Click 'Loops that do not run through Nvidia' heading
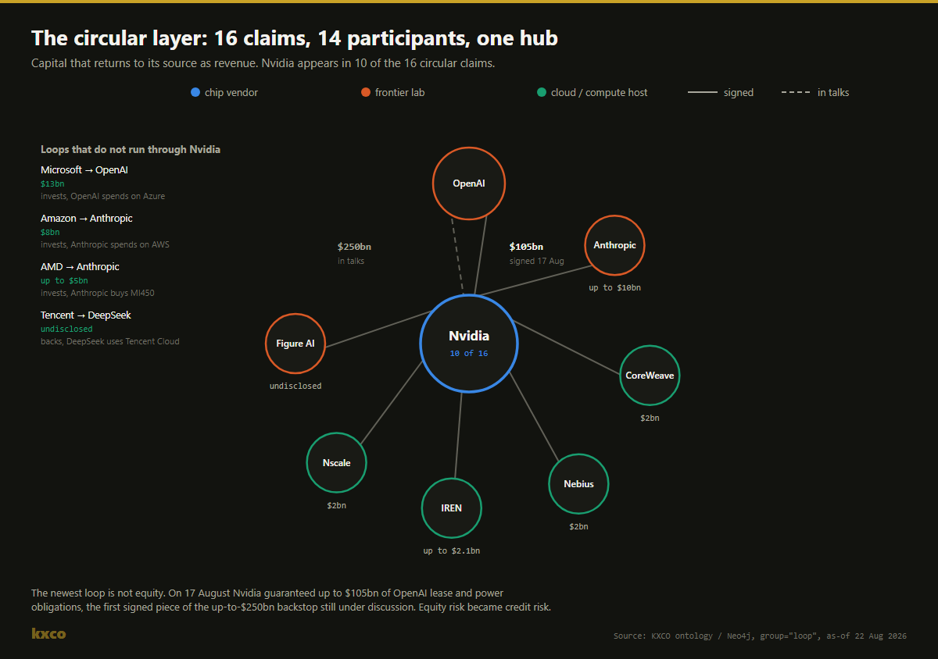 [131, 149]
